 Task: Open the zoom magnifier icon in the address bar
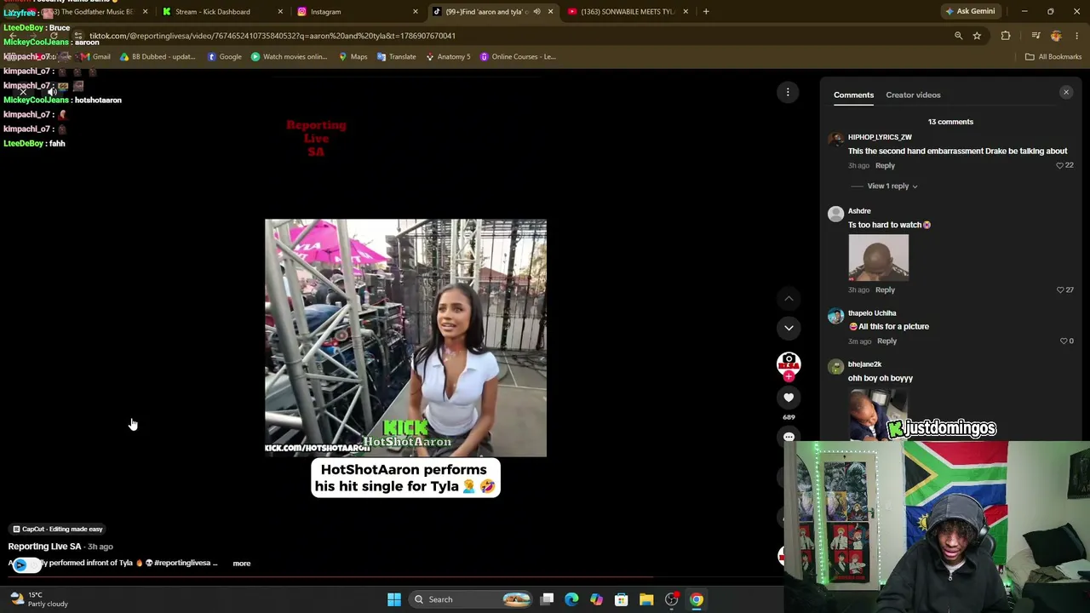(x=958, y=36)
